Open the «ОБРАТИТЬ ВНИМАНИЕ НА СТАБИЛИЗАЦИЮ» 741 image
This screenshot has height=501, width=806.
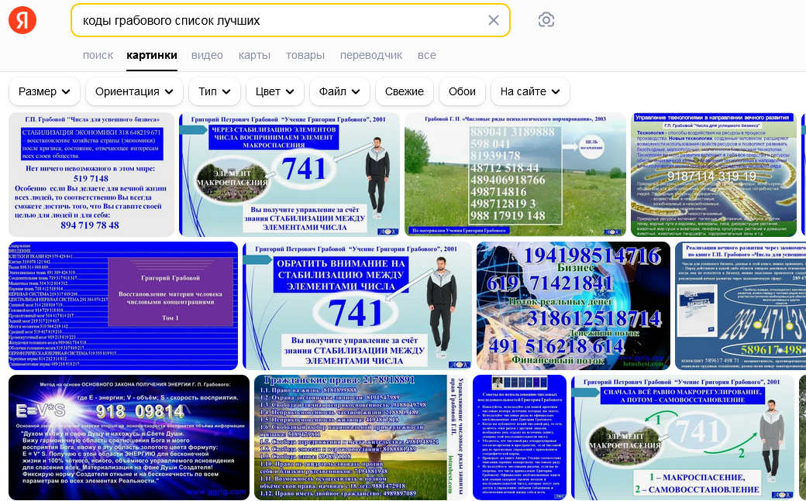[357, 306]
